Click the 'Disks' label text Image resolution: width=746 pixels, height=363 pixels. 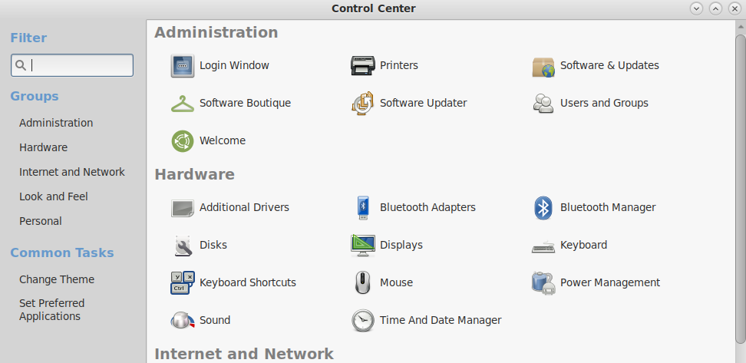click(x=213, y=245)
